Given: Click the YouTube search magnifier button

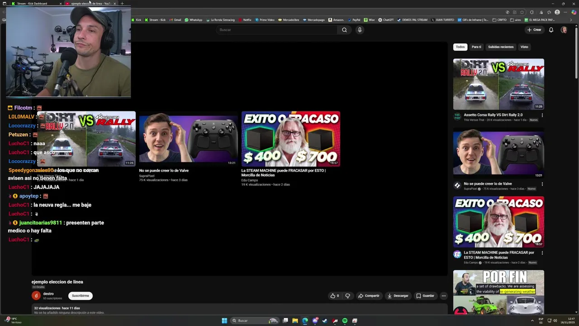Looking at the screenshot, I should (344, 30).
